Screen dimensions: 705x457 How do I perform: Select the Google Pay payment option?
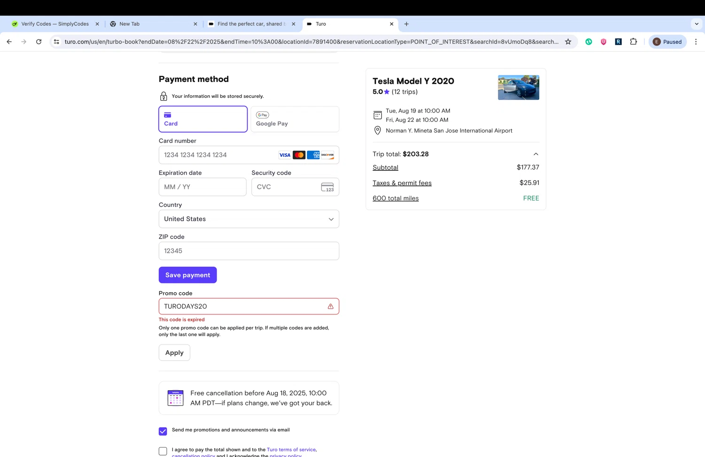[x=295, y=119]
